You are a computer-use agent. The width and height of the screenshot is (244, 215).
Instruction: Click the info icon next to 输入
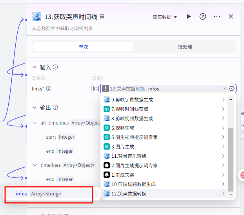pos(55,67)
